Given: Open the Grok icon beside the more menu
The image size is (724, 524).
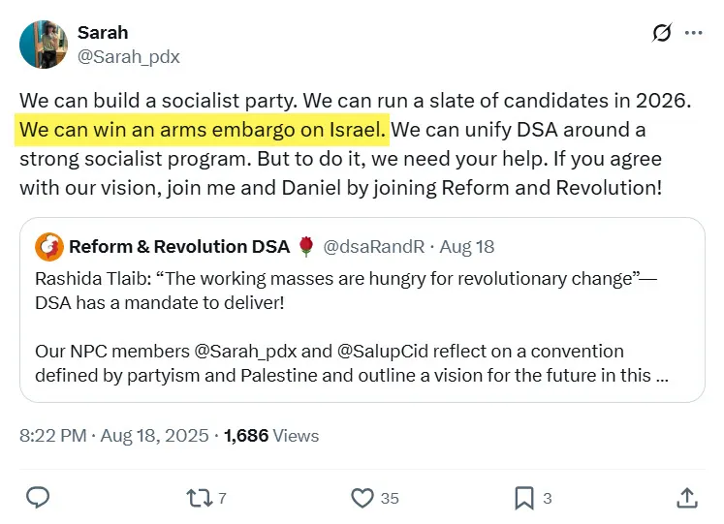Looking at the screenshot, I should [662, 33].
